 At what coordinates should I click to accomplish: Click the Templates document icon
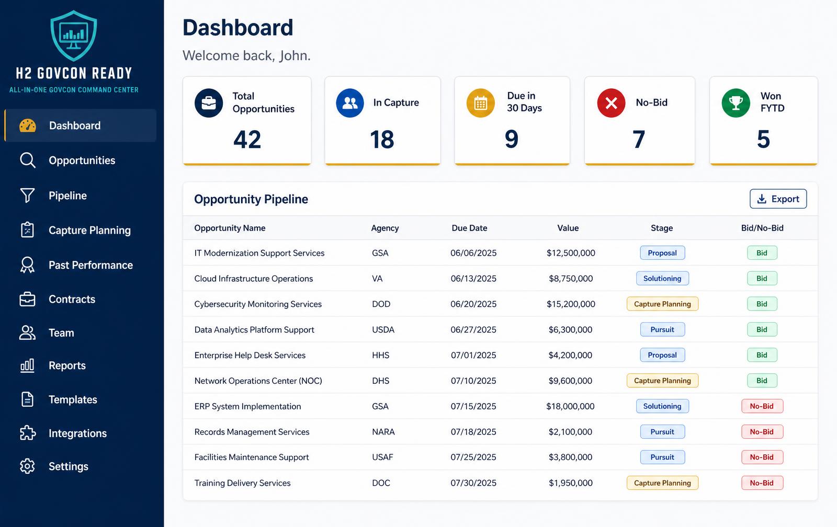tap(27, 399)
